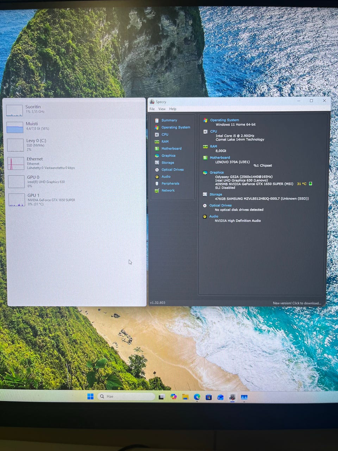This screenshot has height=451, width=338.
Task: Open Outlook mail from the taskbar
Action: [220, 397]
